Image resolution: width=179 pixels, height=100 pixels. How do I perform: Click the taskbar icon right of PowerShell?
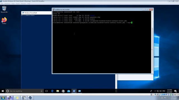click(x=79, y=91)
